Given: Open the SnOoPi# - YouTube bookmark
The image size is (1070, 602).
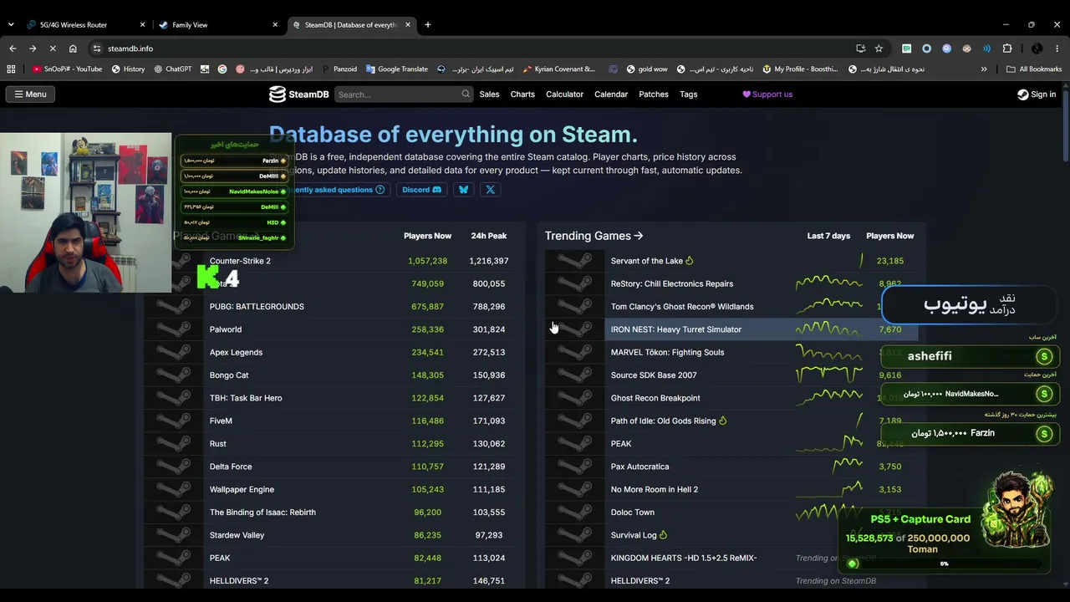Looking at the screenshot, I should (67, 69).
